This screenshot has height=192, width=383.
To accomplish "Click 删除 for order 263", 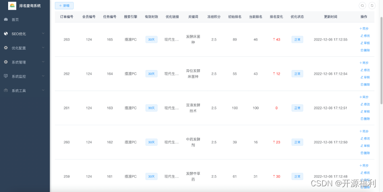I will coord(365,50).
